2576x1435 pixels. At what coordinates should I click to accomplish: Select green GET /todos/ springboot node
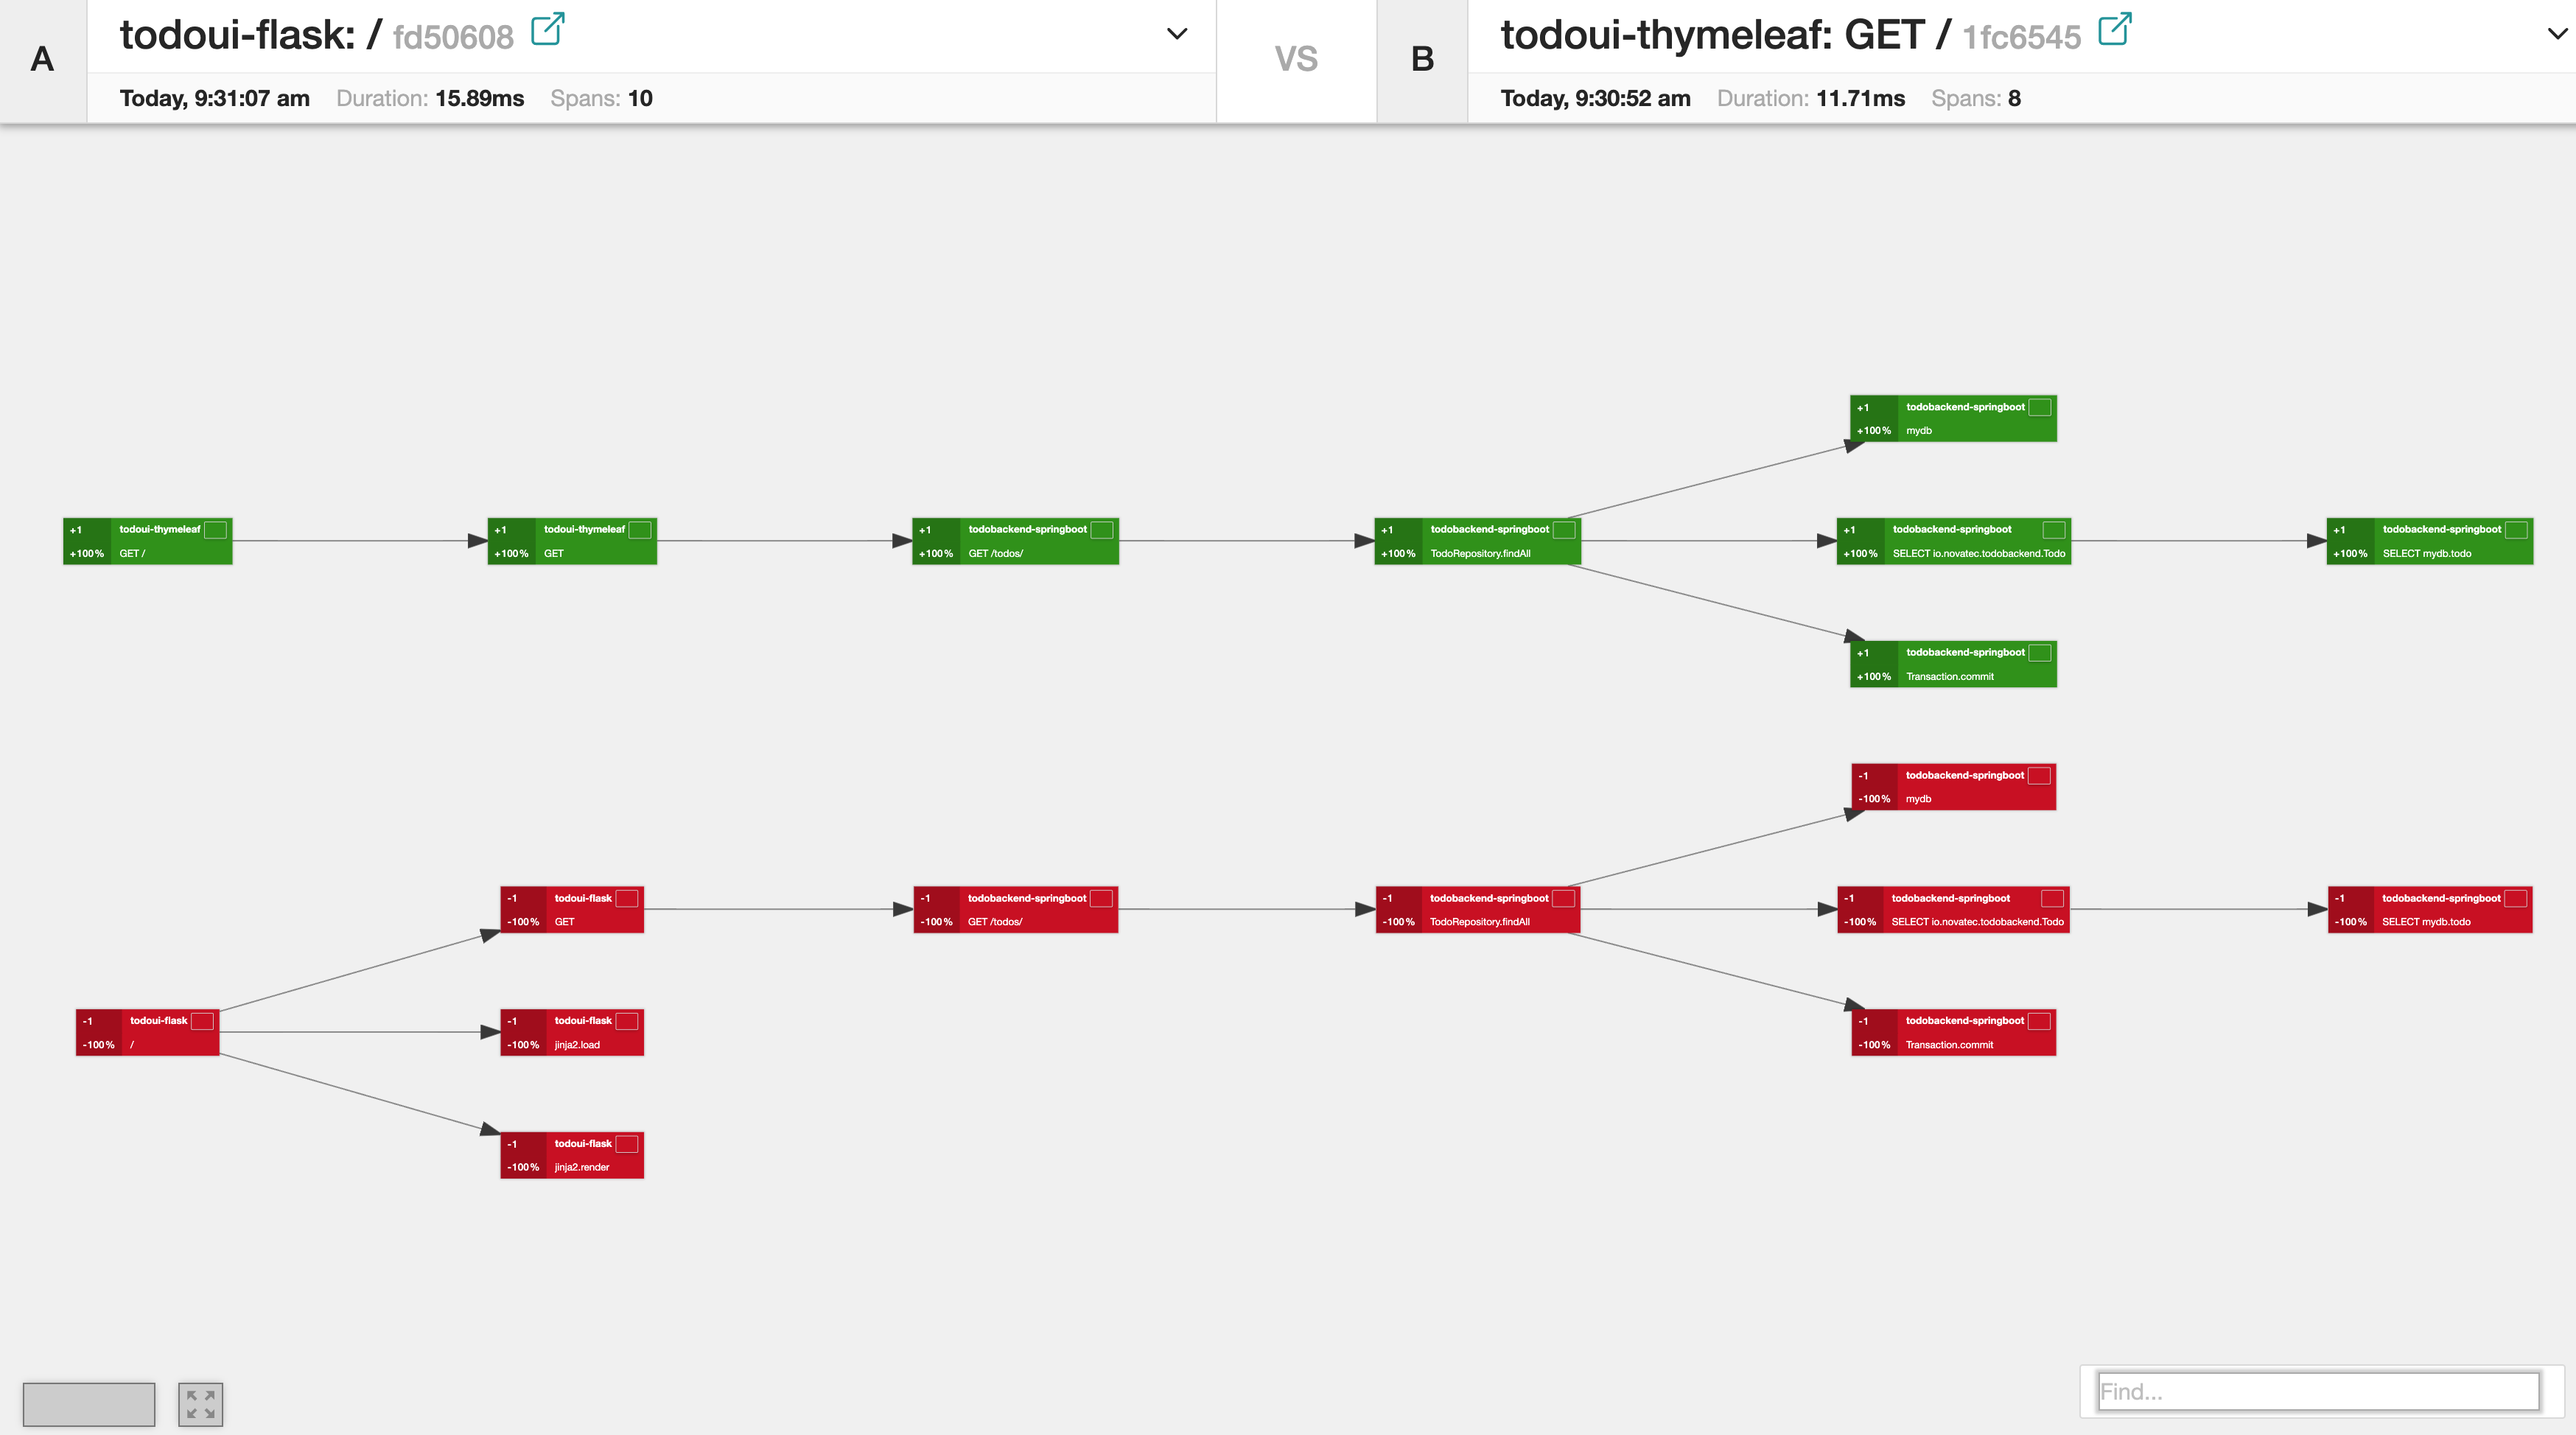coord(1015,541)
